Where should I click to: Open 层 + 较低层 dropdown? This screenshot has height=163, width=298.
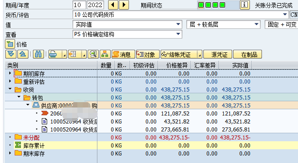pyautogui.click(x=256, y=24)
